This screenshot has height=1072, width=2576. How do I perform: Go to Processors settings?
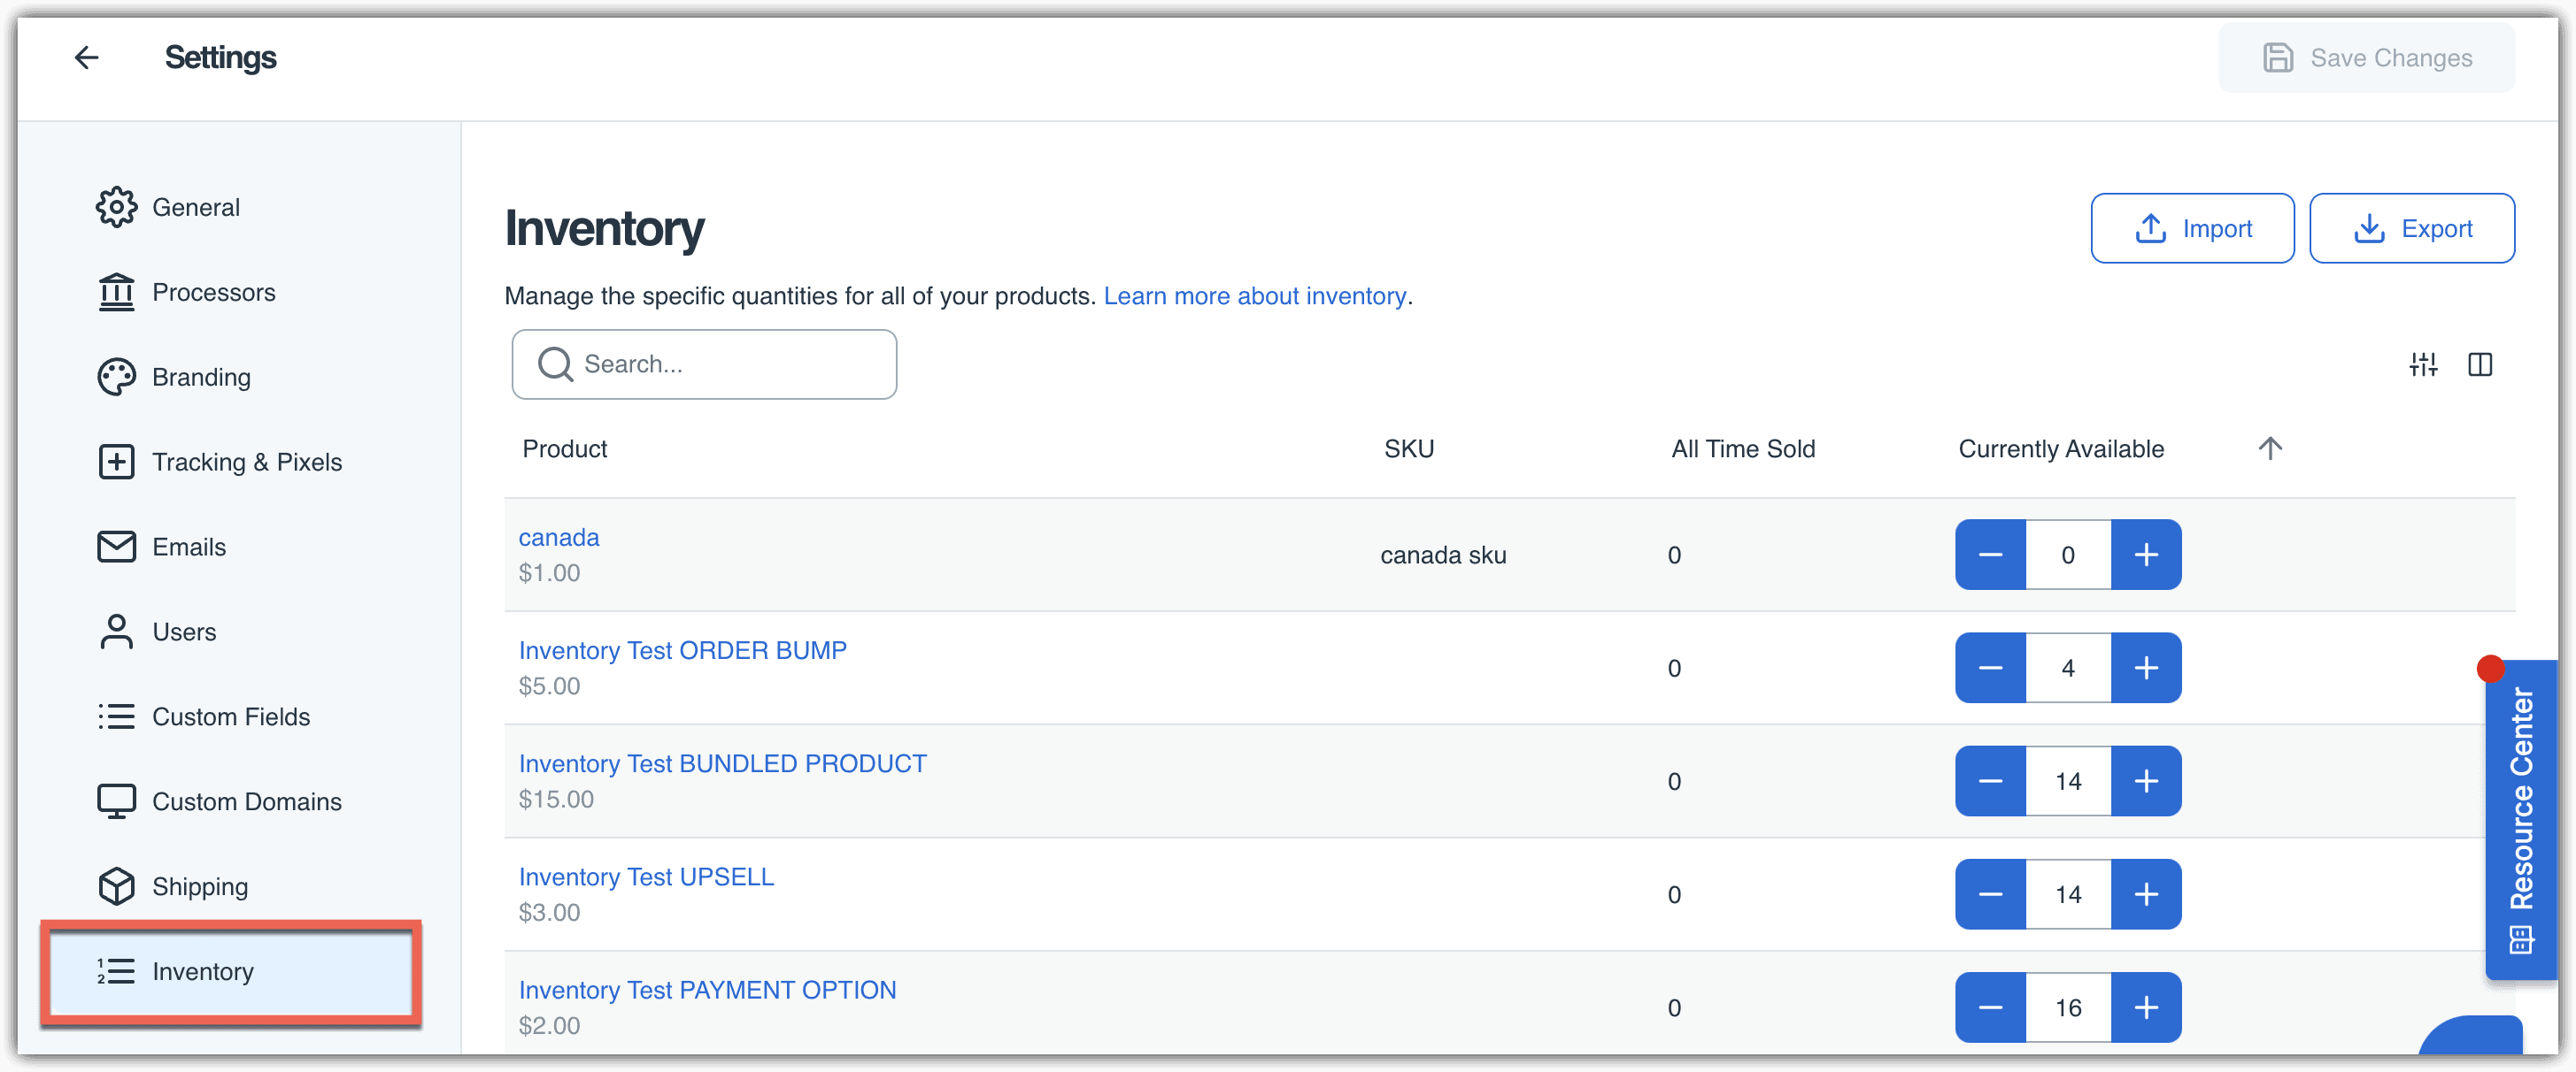[x=213, y=292]
